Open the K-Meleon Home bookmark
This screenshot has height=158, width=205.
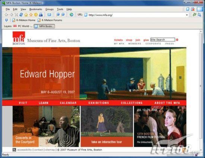tap(23, 20)
